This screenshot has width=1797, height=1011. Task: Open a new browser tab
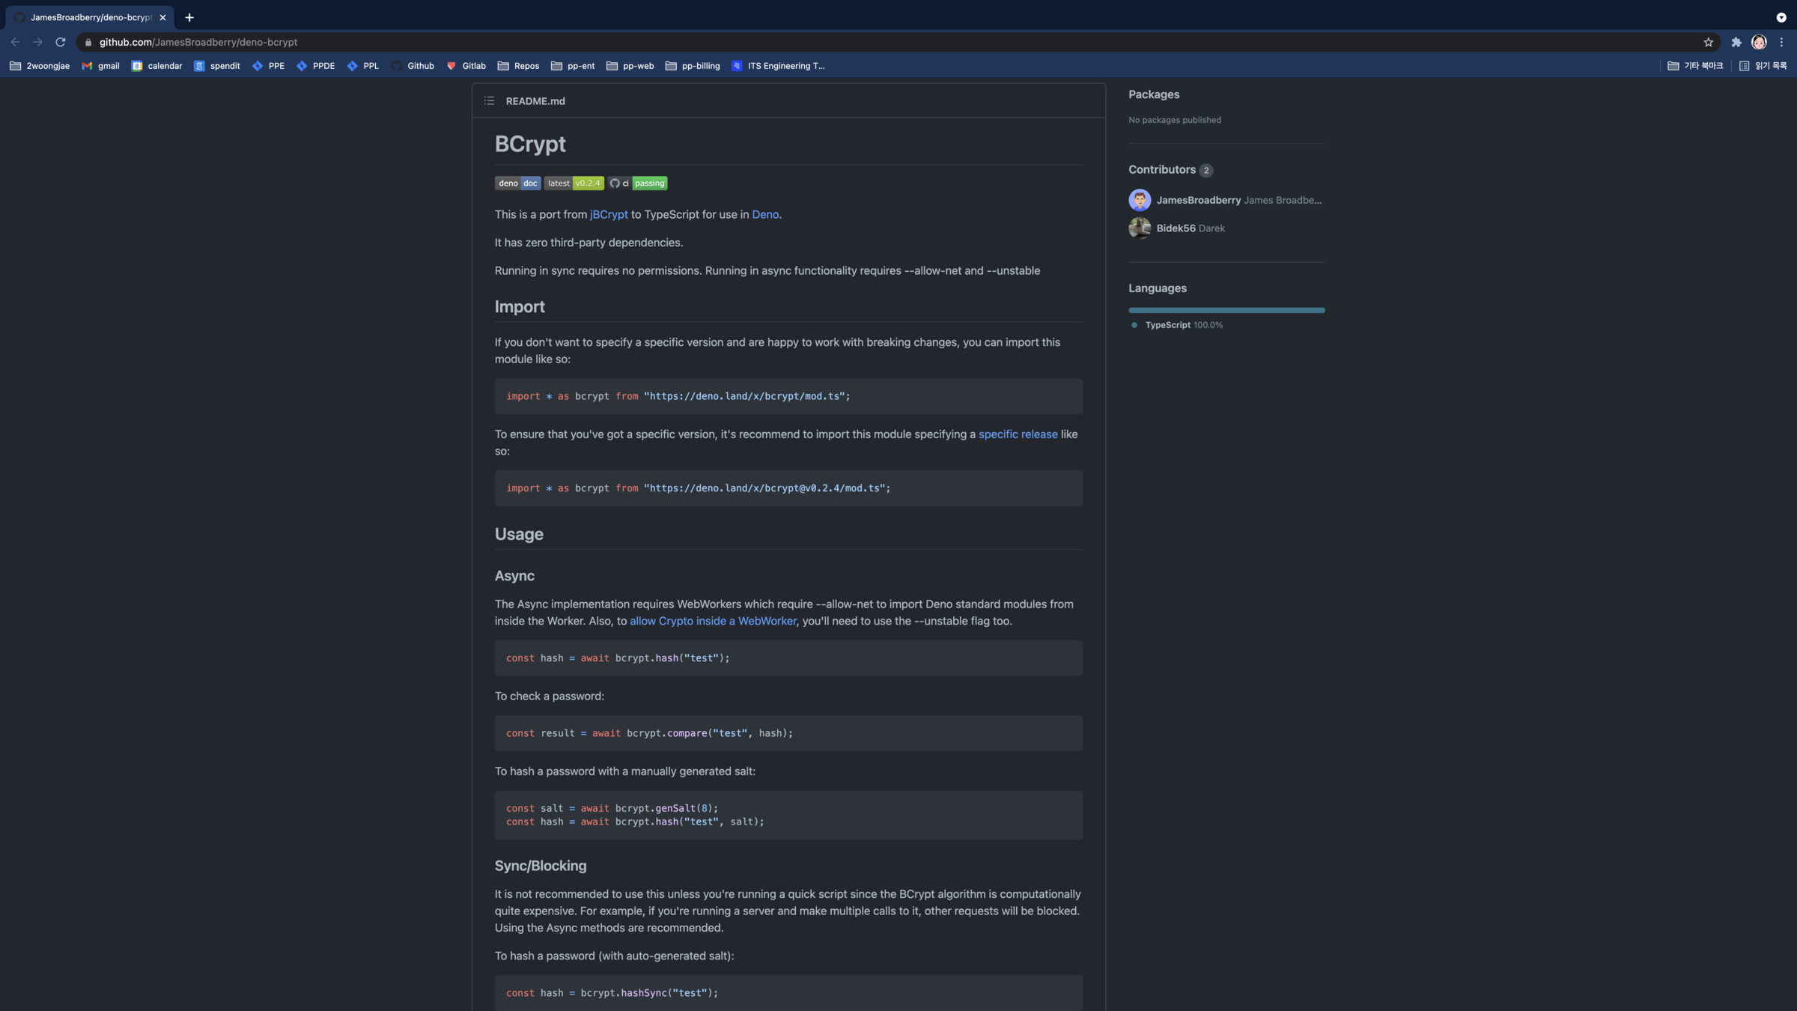click(x=189, y=17)
